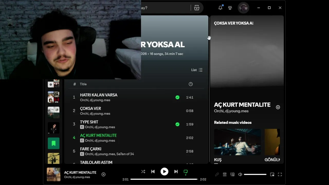Click the play button

[x=164, y=172]
